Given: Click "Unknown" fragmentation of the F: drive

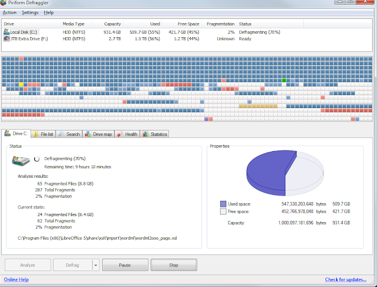Looking at the screenshot, I should click(226, 39).
